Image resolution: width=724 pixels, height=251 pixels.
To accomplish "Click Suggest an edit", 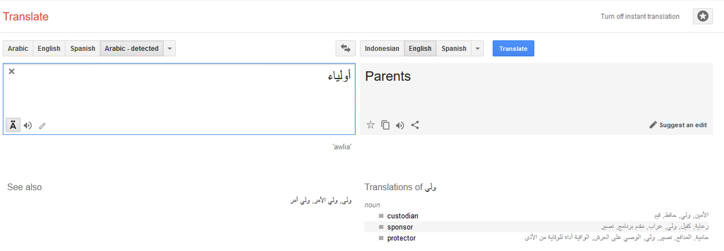I will pos(678,125).
